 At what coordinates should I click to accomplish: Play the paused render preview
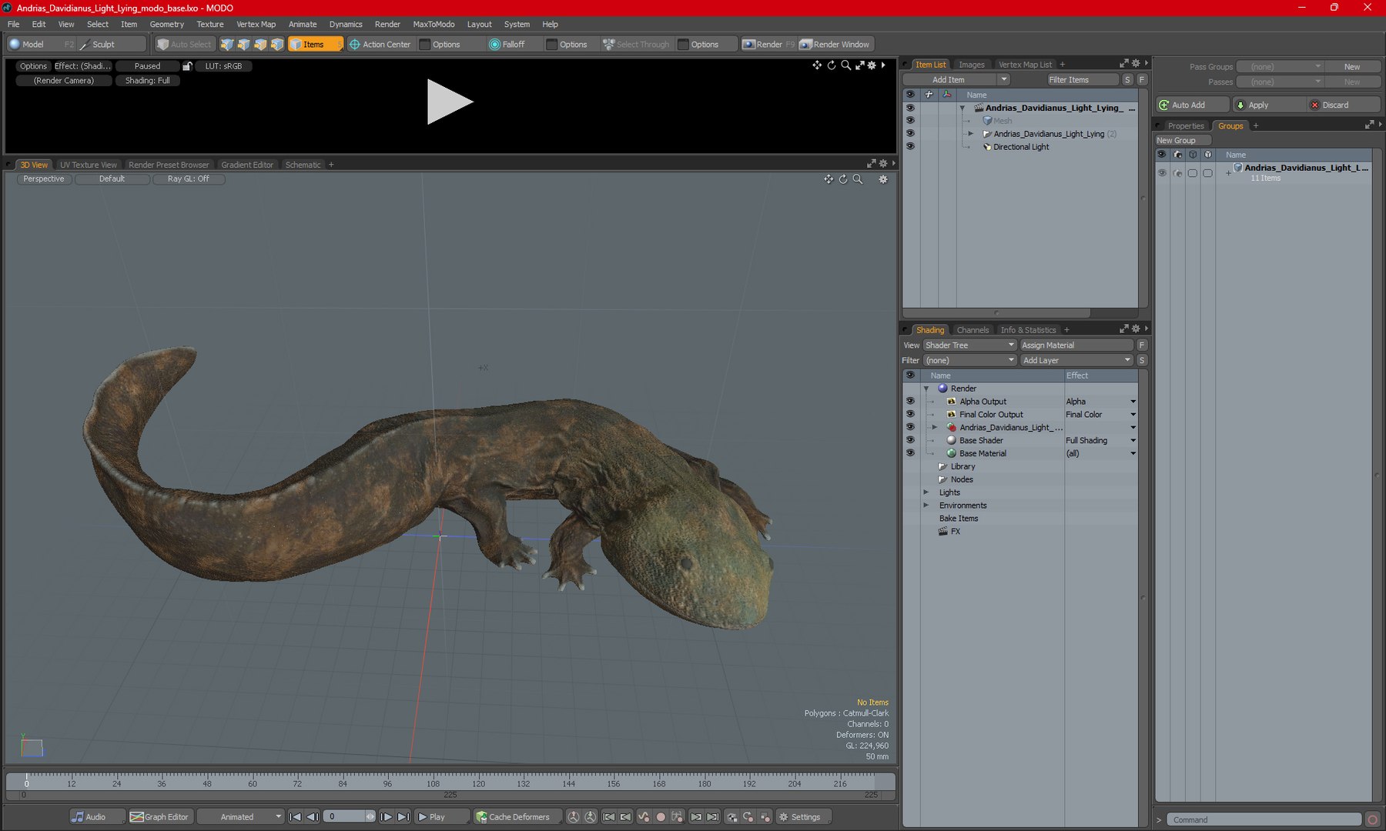click(x=450, y=102)
